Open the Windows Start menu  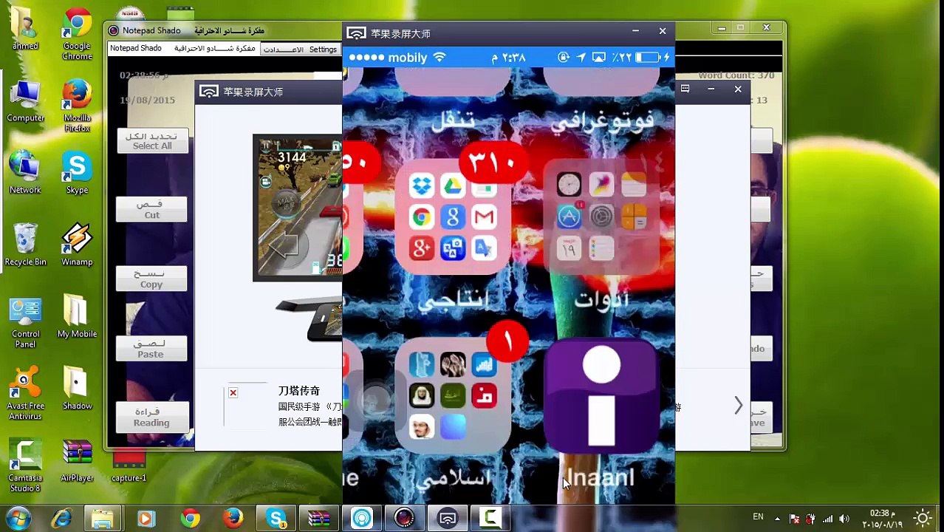18,518
